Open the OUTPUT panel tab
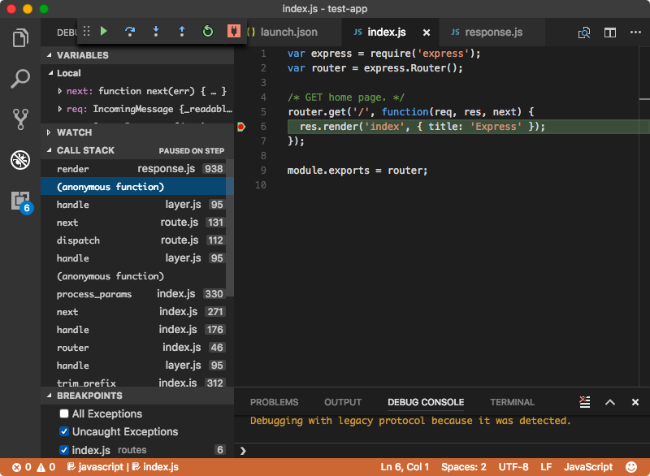Image resolution: width=650 pixels, height=476 pixels. pos(343,402)
